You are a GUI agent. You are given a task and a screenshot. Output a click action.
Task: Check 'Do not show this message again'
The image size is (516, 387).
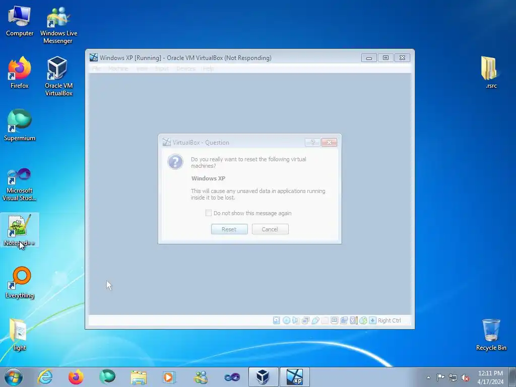(208, 213)
